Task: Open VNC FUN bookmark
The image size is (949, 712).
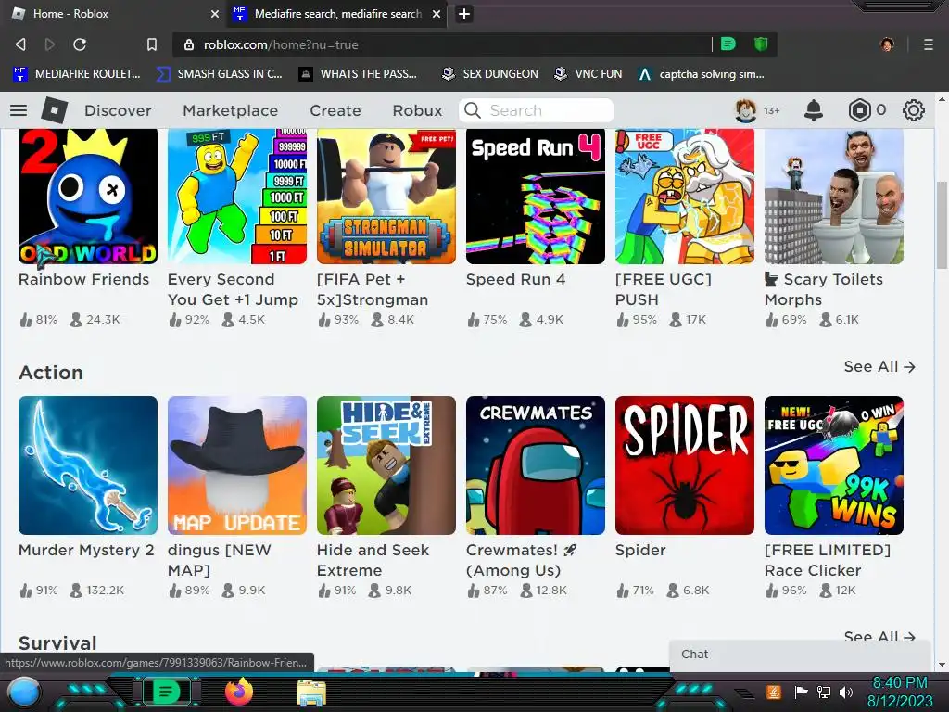Action: point(588,74)
